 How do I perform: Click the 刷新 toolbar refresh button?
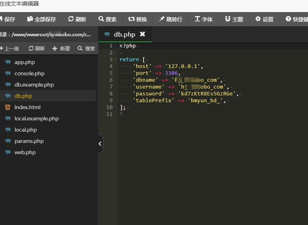pyautogui.click(x=77, y=19)
